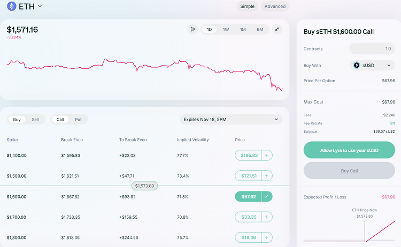This screenshot has width=401, height=247.
Task: Click the Strike column header
Action: (12, 140)
